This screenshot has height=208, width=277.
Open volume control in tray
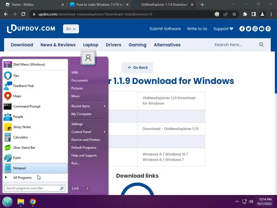[251, 201]
